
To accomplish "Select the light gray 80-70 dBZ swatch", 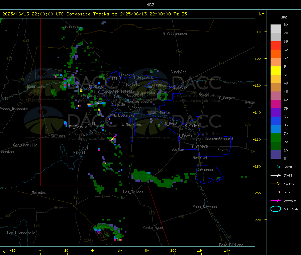I will (x=276, y=29).
